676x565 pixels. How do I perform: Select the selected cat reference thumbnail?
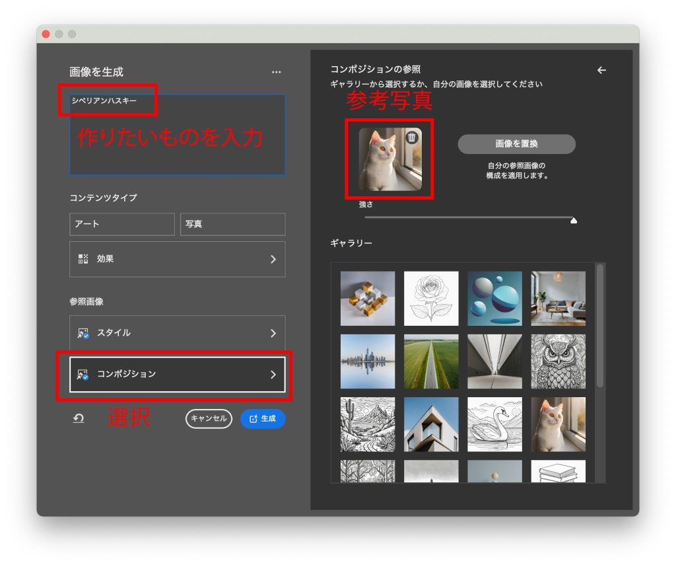(390, 159)
